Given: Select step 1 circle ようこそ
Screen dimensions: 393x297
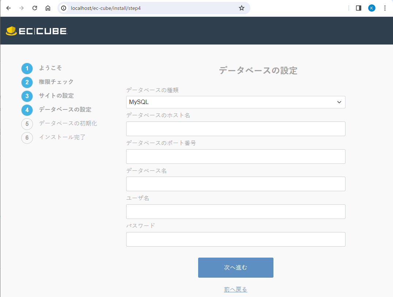Looking at the screenshot, I should click(27, 69).
